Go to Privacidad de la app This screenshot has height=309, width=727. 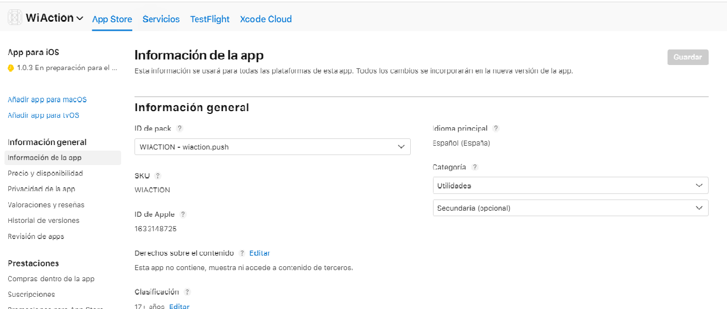(x=42, y=189)
